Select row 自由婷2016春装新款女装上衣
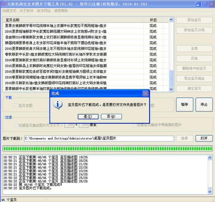The width and height of the screenshot is (215, 202). 86,37
